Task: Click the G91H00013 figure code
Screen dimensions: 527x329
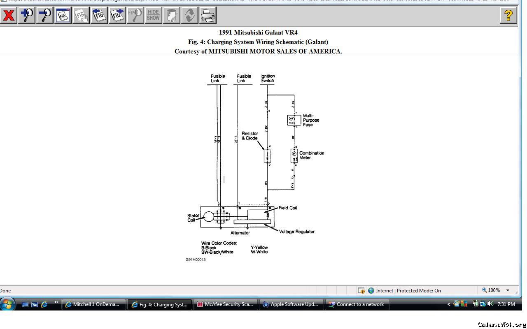Action: point(196,259)
